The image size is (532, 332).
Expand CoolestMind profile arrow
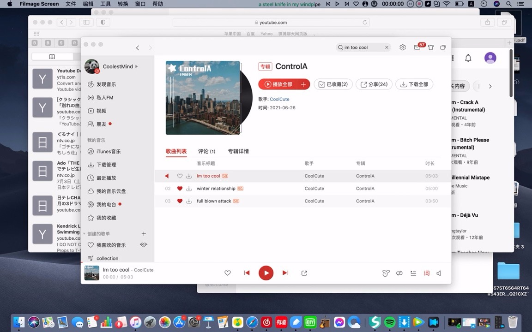point(137,66)
